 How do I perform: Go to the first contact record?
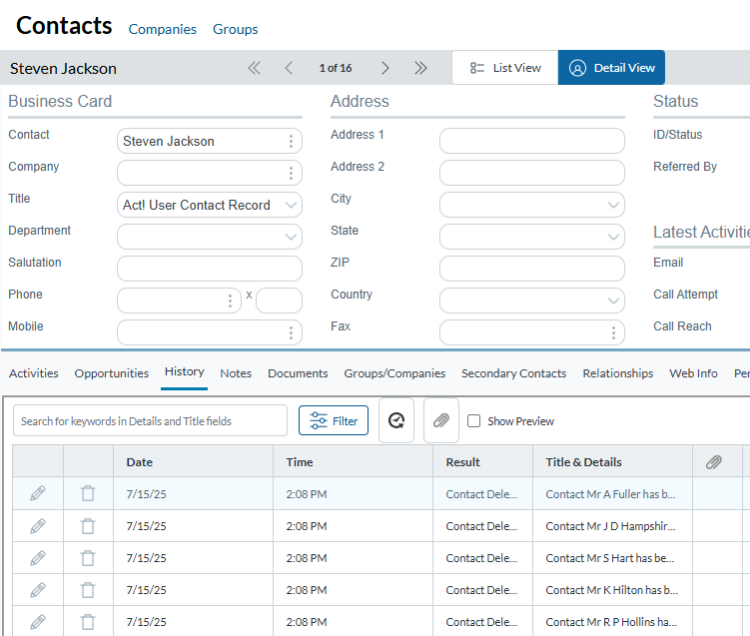point(254,68)
